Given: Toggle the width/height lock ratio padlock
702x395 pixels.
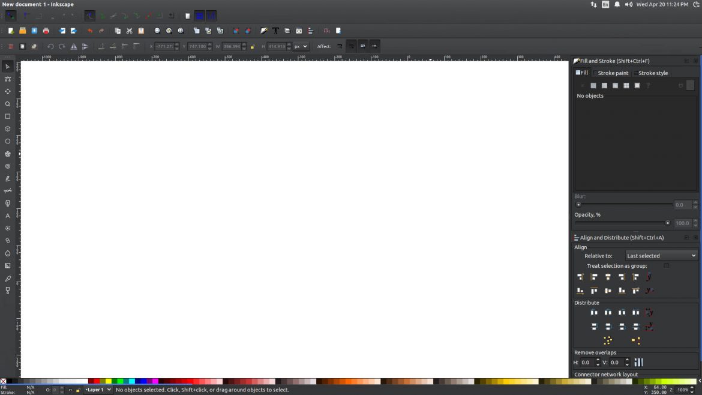Looking at the screenshot, I should point(253,46).
